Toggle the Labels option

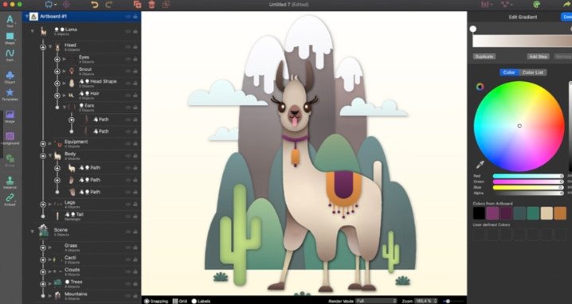pyautogui.click(x=201, y=301)
